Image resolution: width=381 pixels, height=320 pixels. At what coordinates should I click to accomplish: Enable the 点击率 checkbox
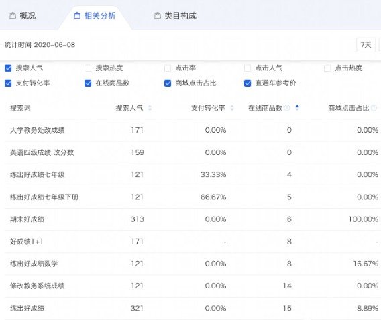(x=168, y=68)
